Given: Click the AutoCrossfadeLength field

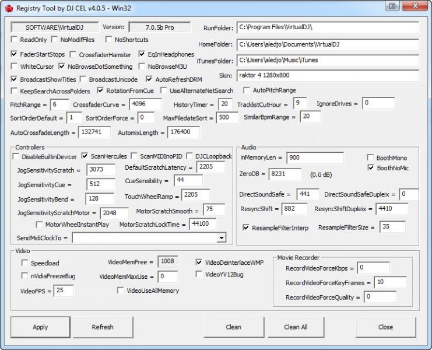Looking at the screenshot, I should 94,132.
